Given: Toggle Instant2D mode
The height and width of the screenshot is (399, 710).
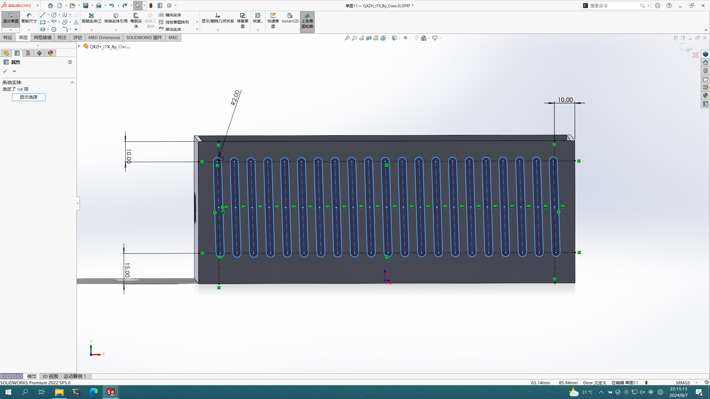Looking at the screenshot, I should click(290, 18).
